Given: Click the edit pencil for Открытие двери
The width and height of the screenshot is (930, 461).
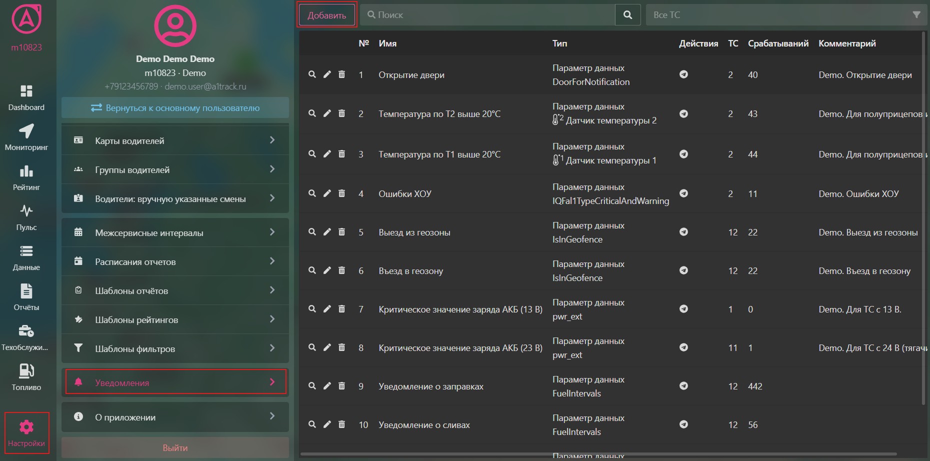Looking at the screenshot, I should click(327, 74).
